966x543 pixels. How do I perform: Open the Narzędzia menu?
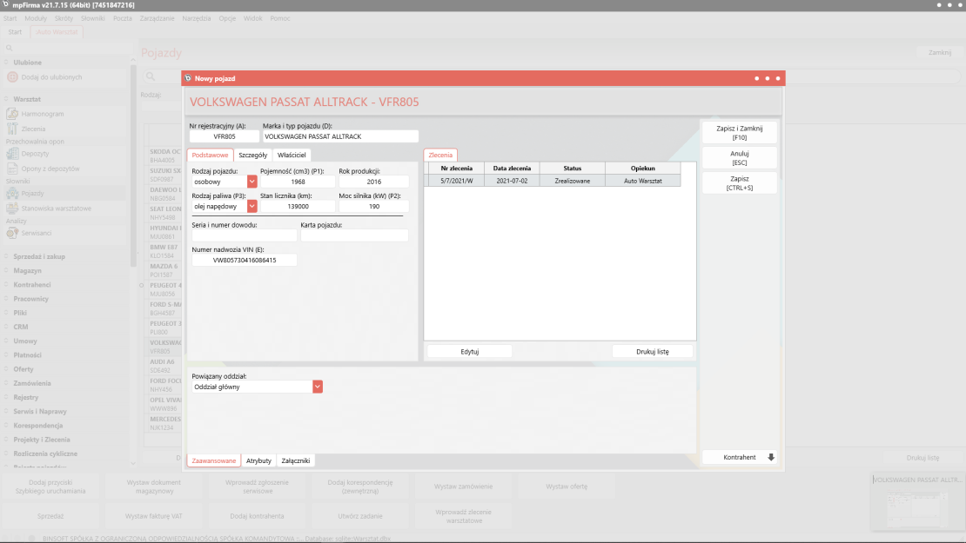point(197,18)
